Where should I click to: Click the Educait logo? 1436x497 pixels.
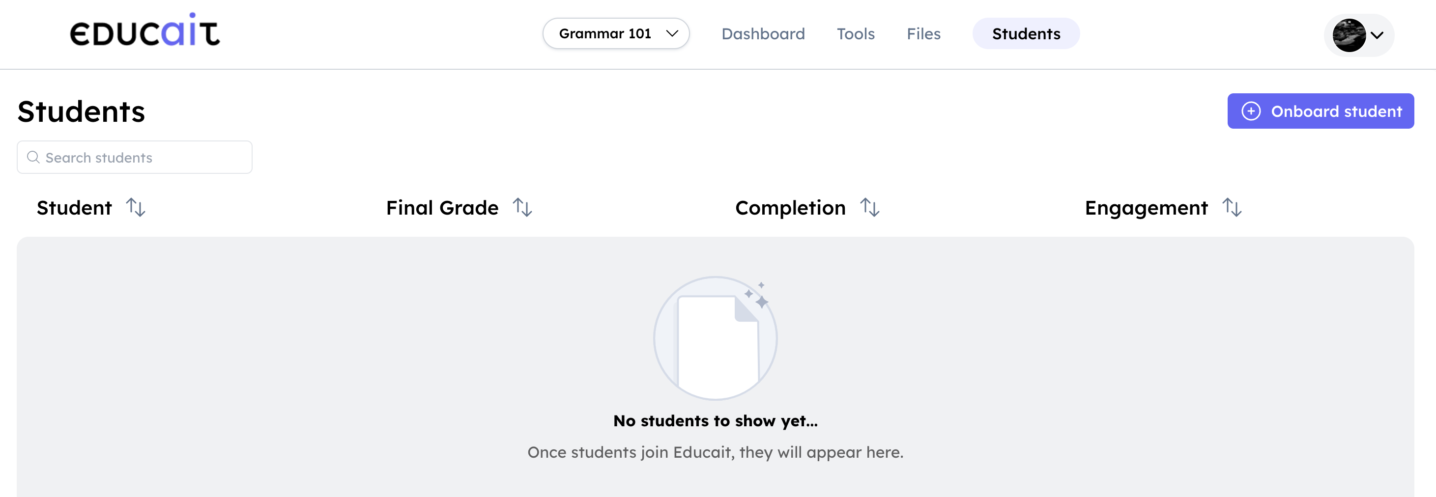(x=144, y=33)
